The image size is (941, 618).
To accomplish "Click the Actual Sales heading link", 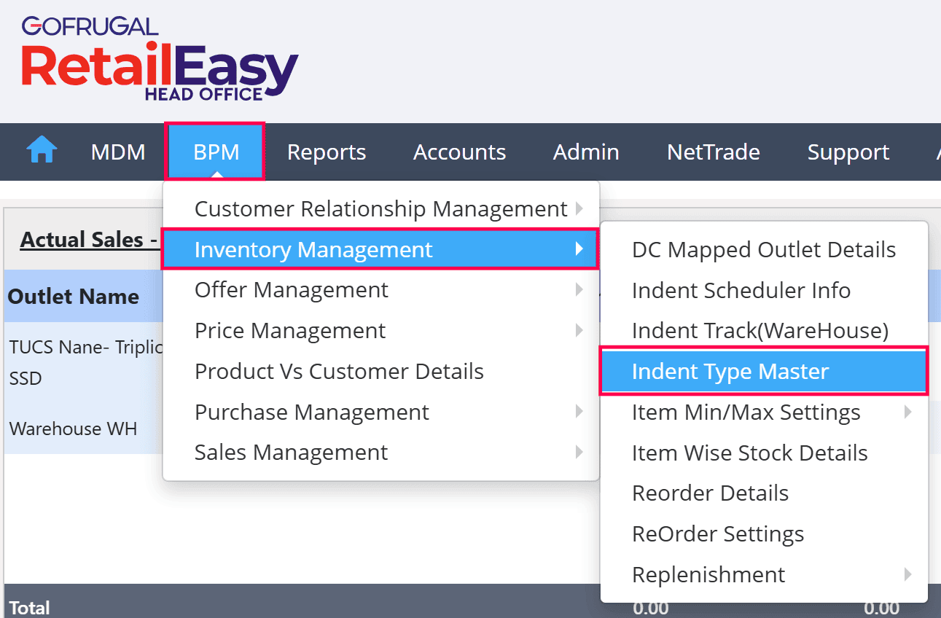I will 89,240.
